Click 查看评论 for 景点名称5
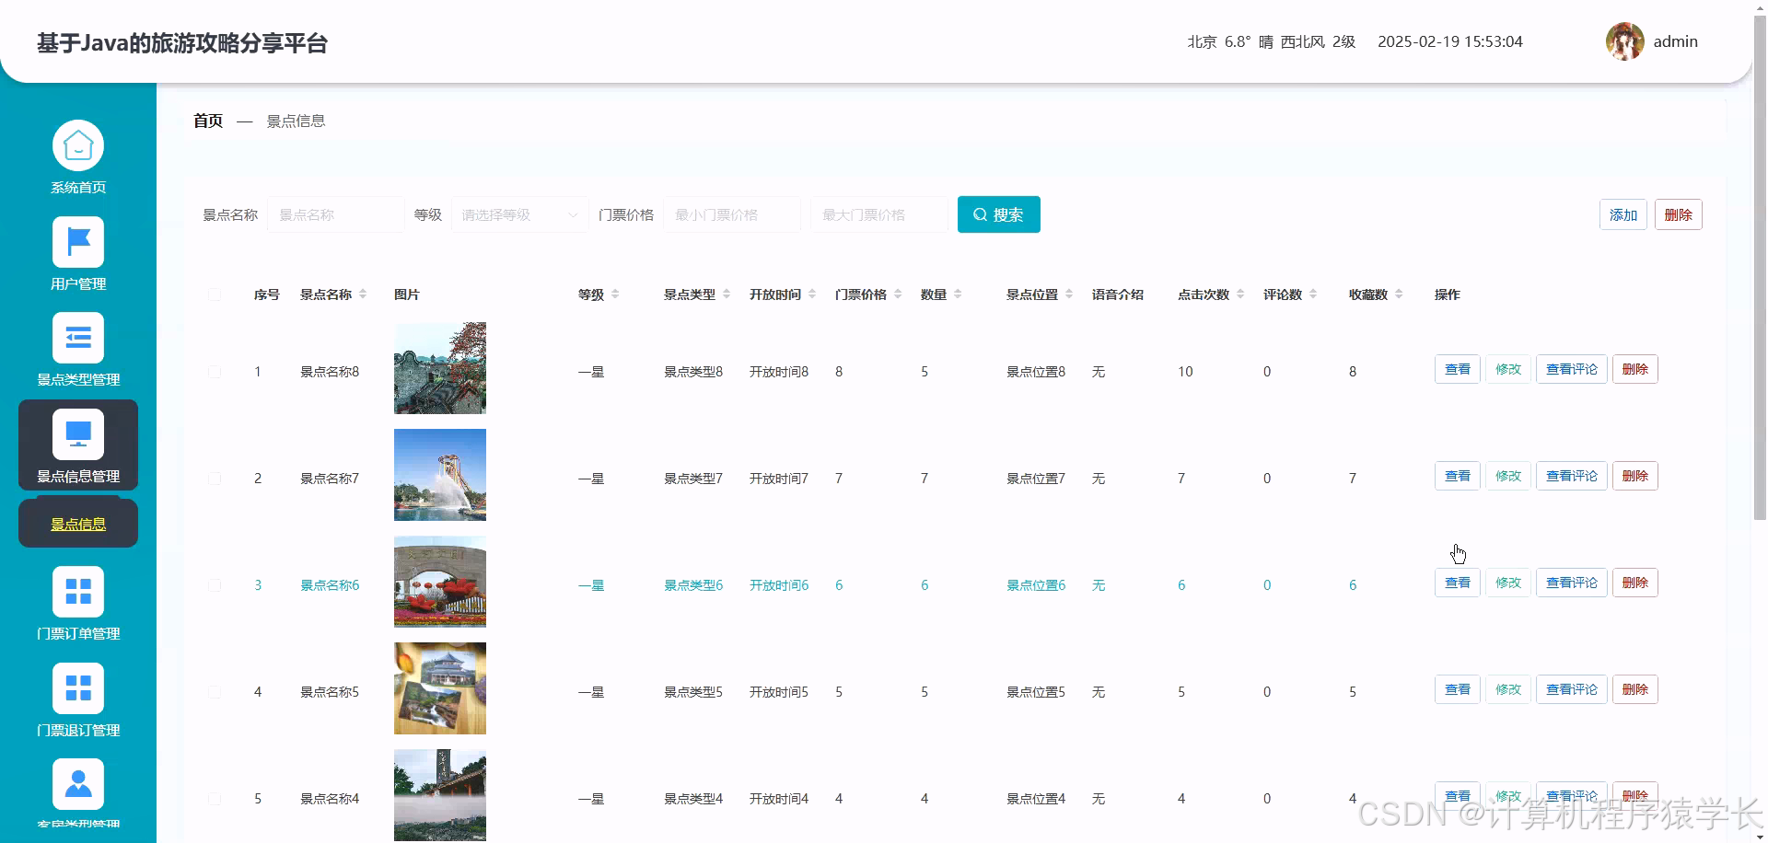This screenshot has width=1768, height=843. pos(1572,689)
